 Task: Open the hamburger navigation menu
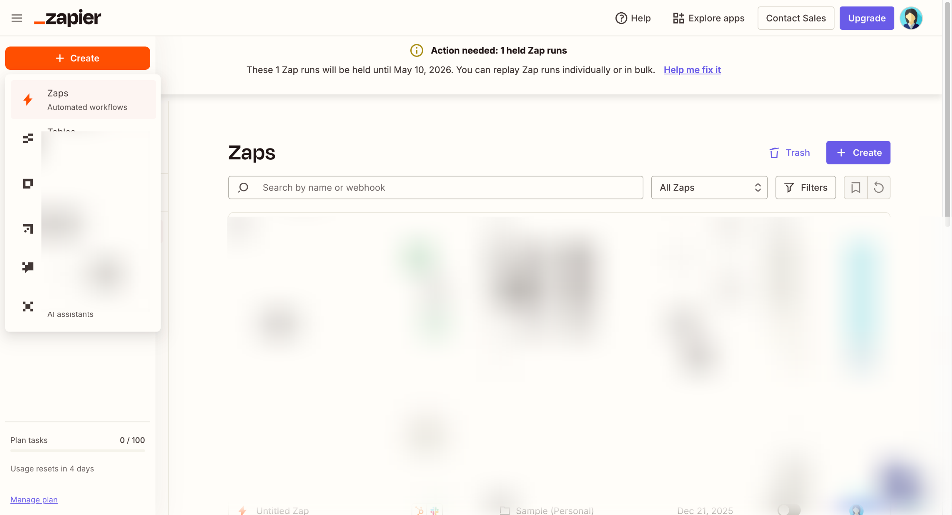pos(17,18)
